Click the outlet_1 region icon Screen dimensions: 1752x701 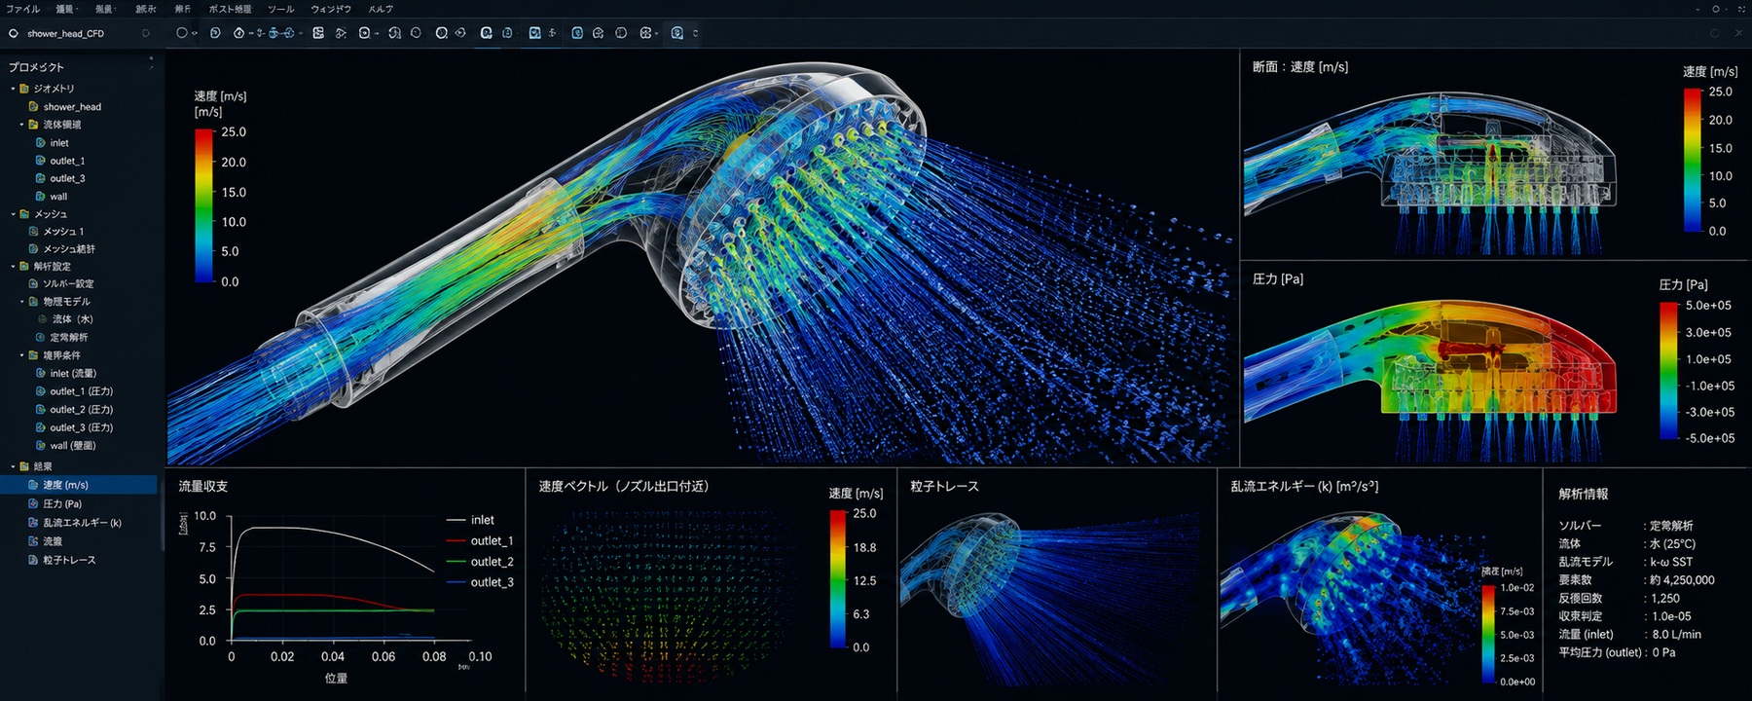tap(41, 161)
